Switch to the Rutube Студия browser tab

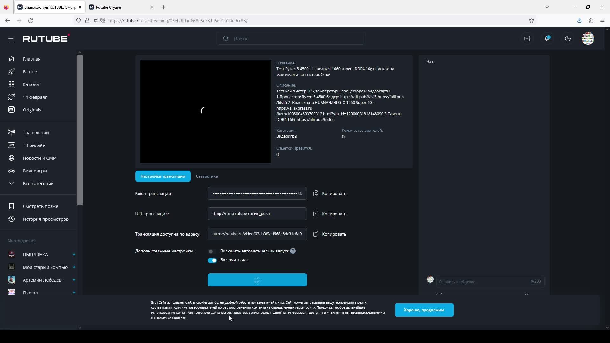click(x=118, y=7)
